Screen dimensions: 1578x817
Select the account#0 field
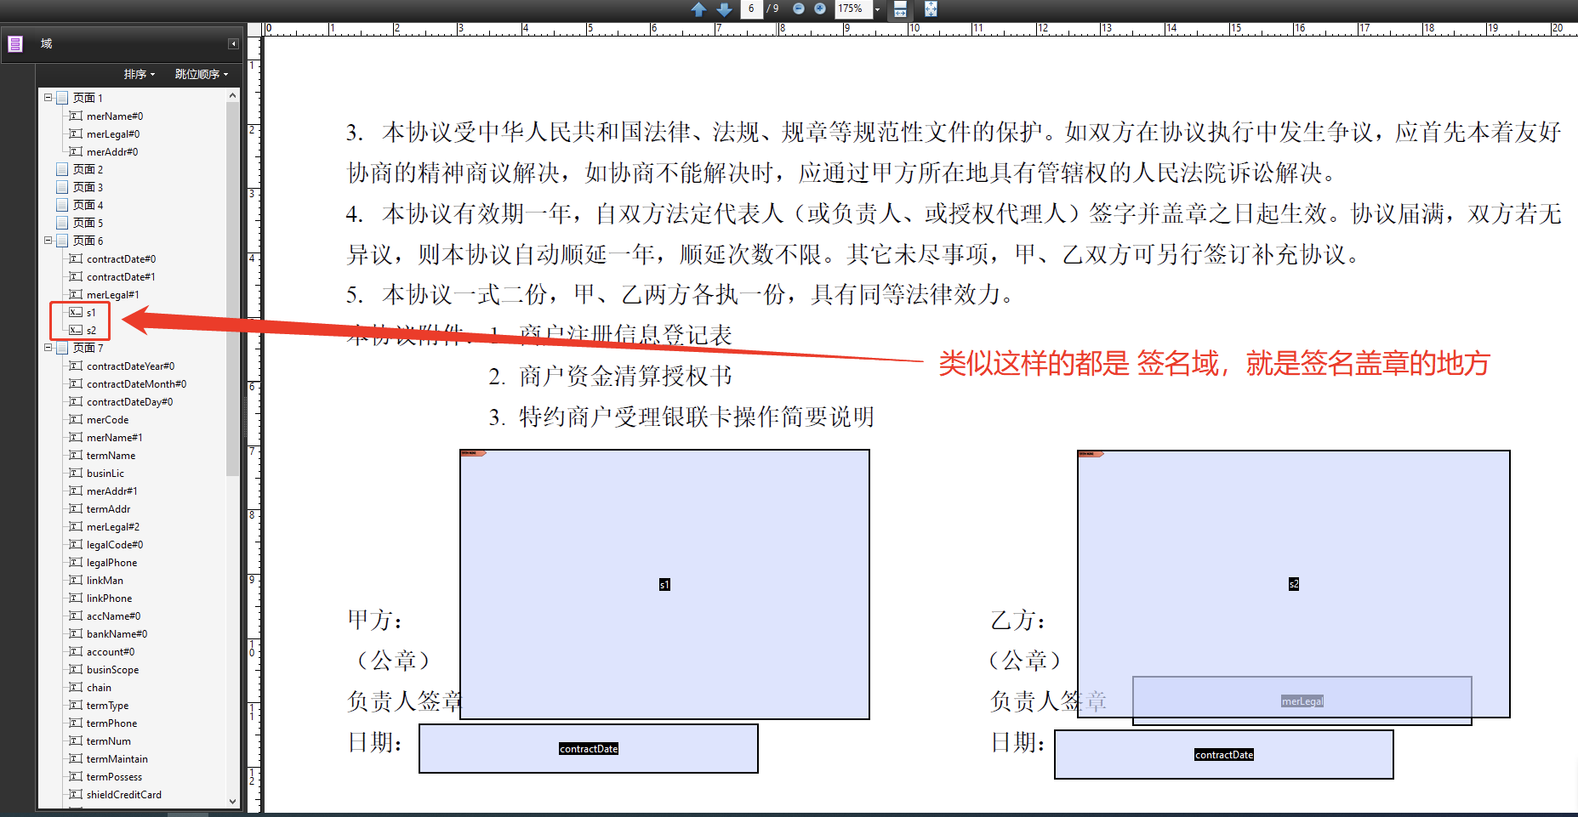pyautogui.click(x=111, y=652)
